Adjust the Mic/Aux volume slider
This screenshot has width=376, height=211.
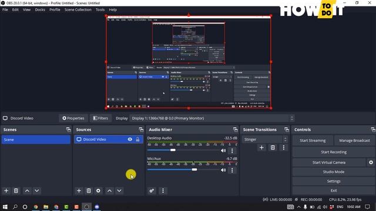point(194,169)
